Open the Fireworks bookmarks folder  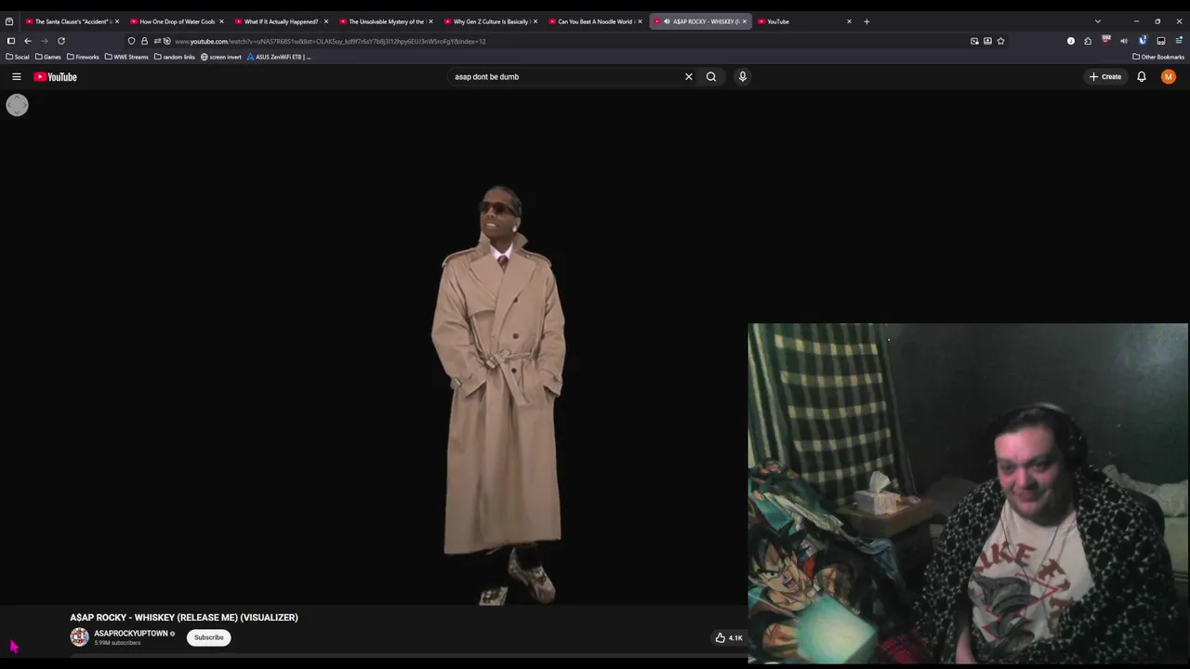coord(83,57)
